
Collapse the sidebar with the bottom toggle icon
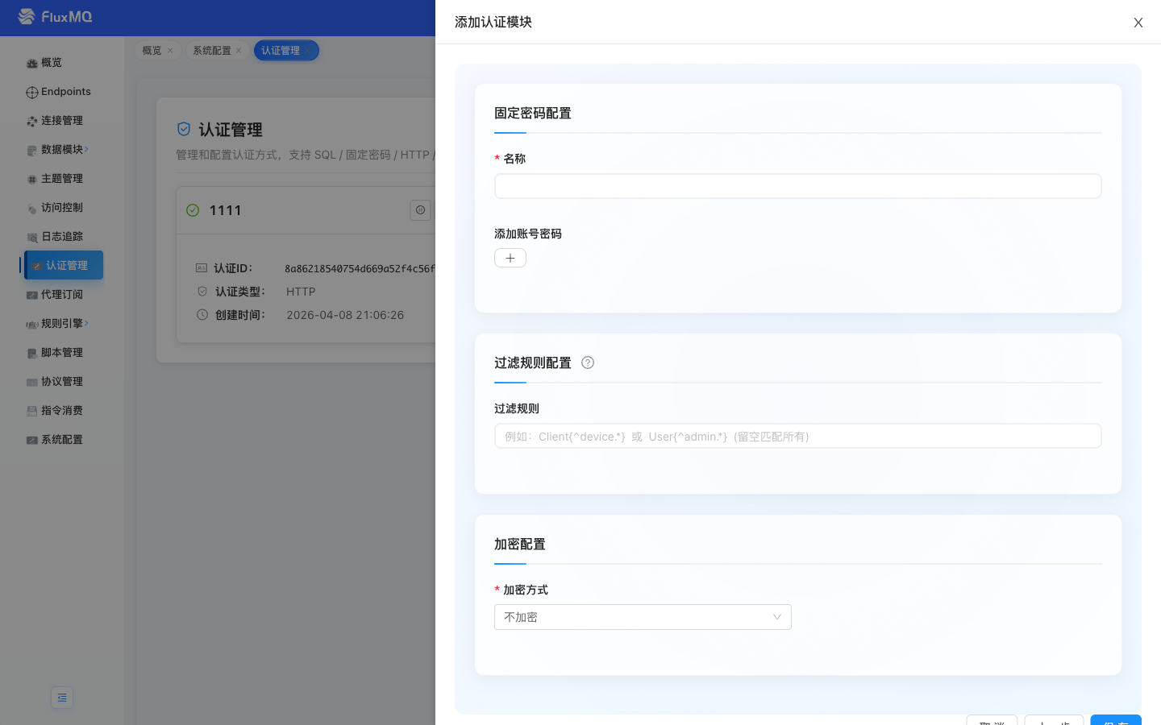62,698
